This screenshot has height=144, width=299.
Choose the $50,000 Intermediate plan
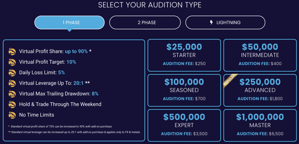tap(260, 55)
